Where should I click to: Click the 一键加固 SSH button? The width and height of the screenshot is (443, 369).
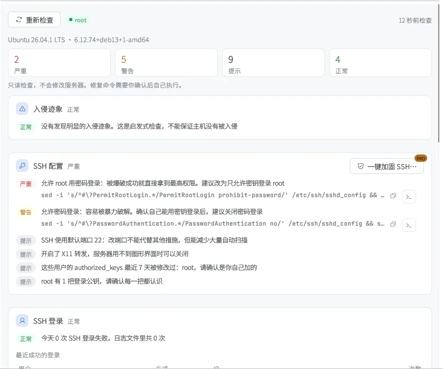coord(387,166)
